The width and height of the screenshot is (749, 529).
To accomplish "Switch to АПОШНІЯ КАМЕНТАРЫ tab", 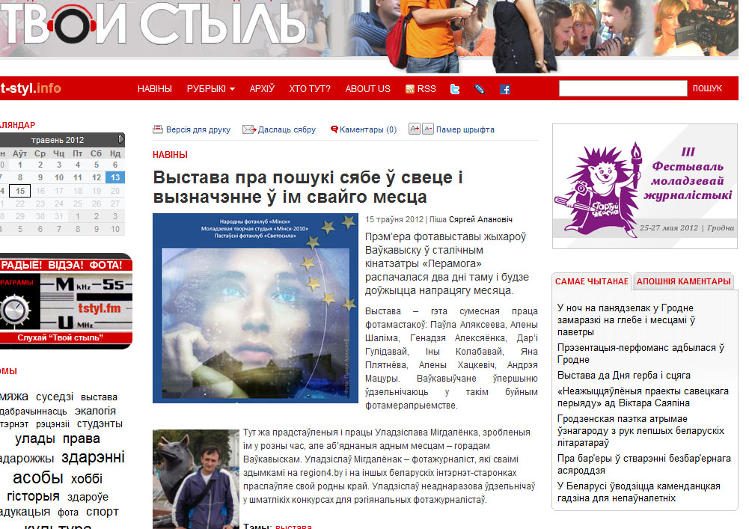I will coord(683,281).
